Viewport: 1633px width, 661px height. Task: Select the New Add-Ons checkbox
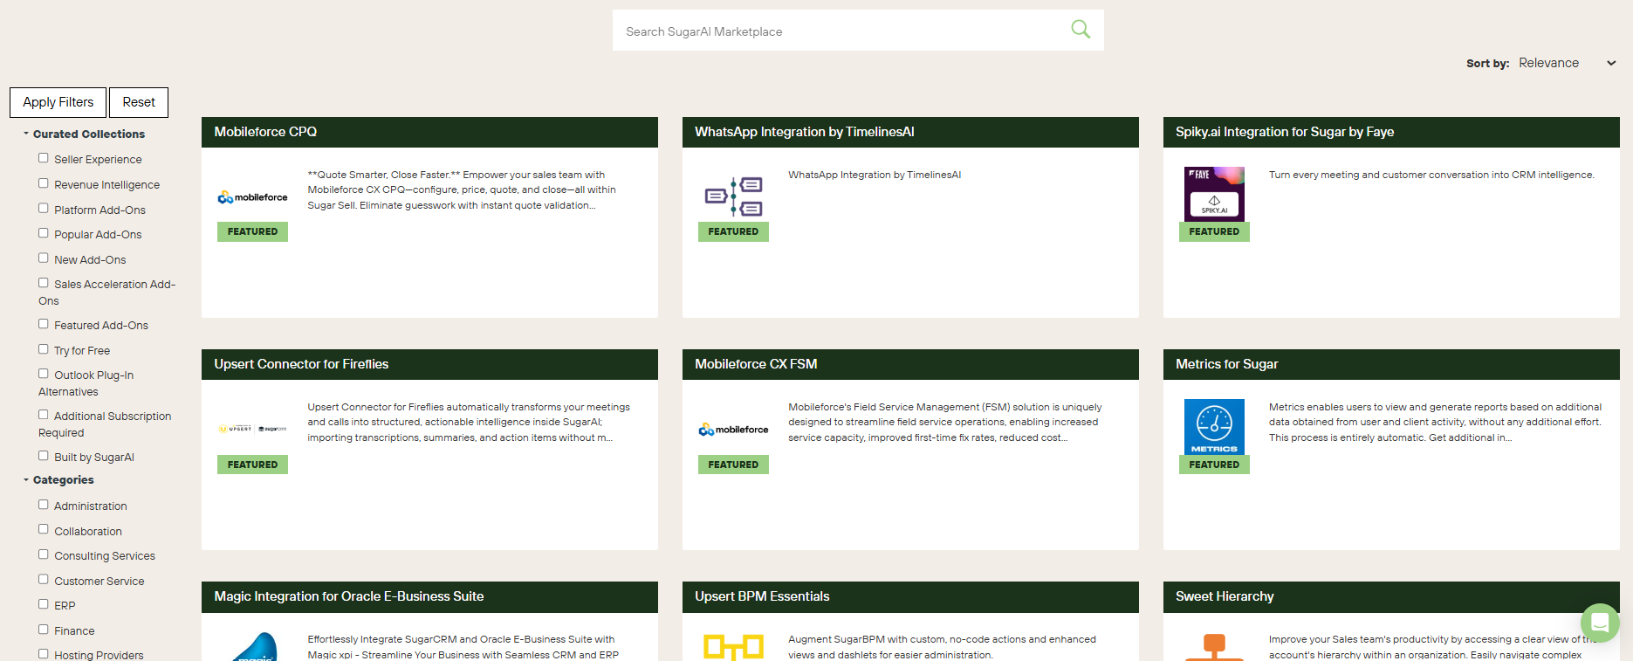pos(44,258)
